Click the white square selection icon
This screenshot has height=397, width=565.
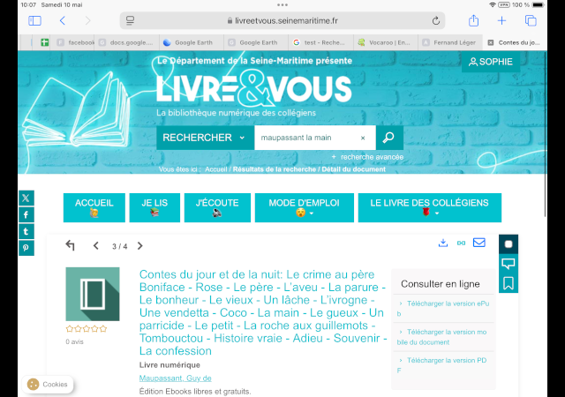[x=508, y=244]
